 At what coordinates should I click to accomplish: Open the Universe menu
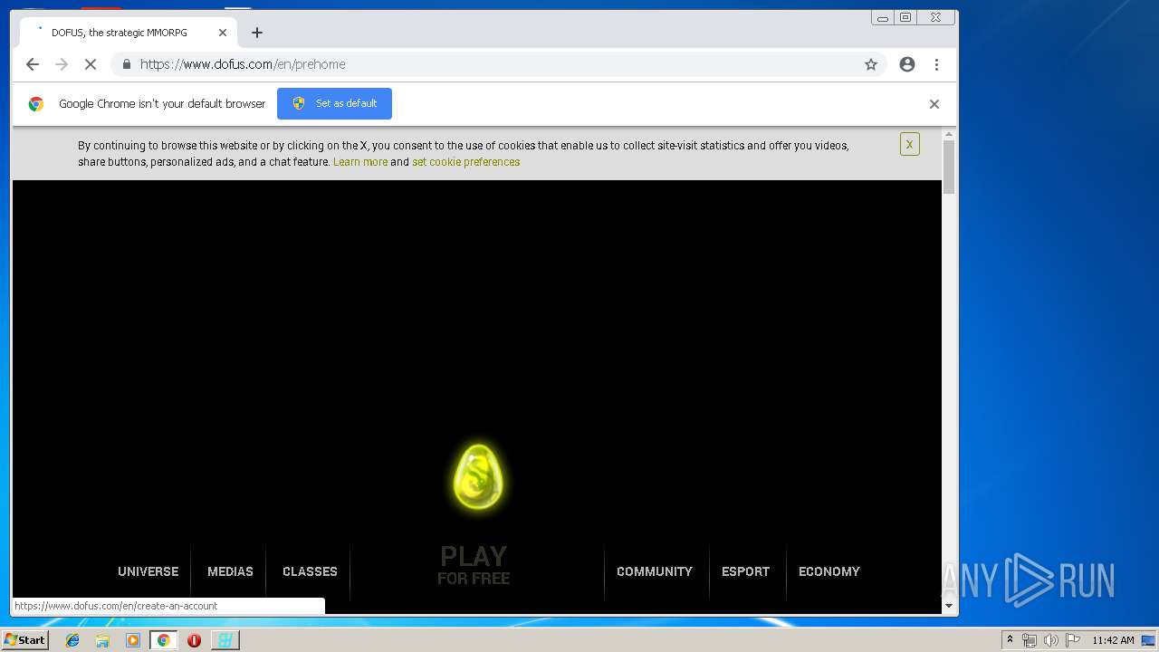tap(148, 571)
